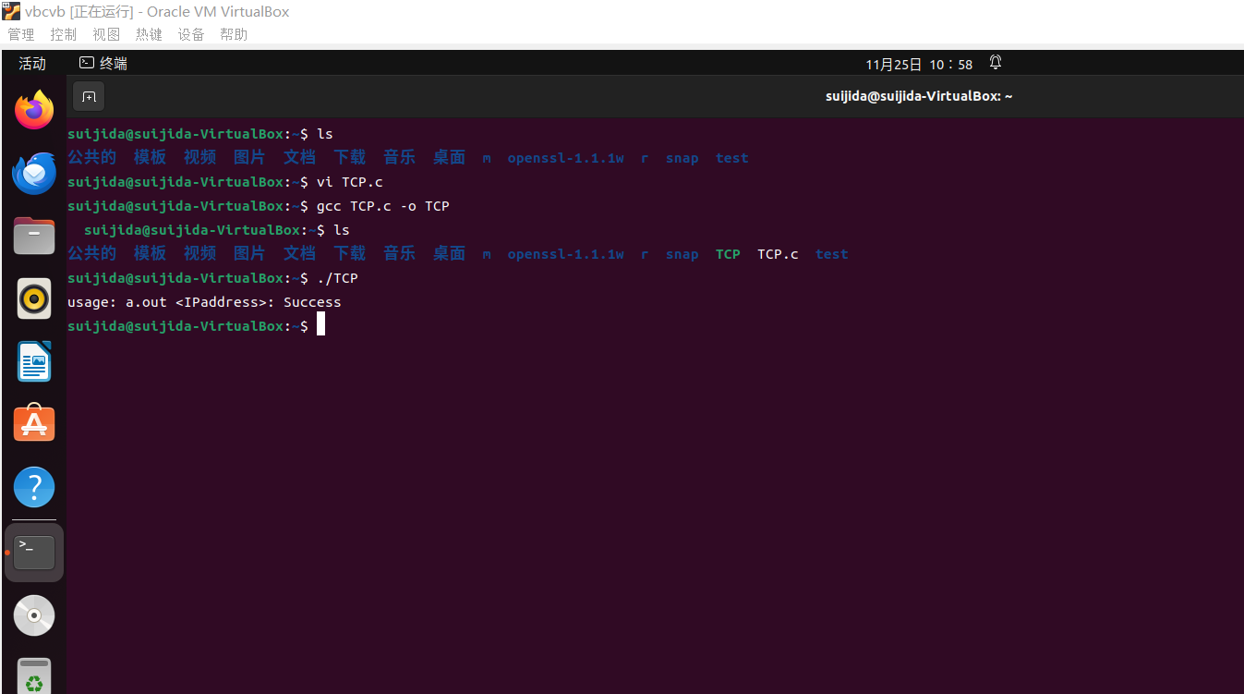Click the 活动 activities button
1244x694 pixels.
pyautogui.click(x=32, y=64)
